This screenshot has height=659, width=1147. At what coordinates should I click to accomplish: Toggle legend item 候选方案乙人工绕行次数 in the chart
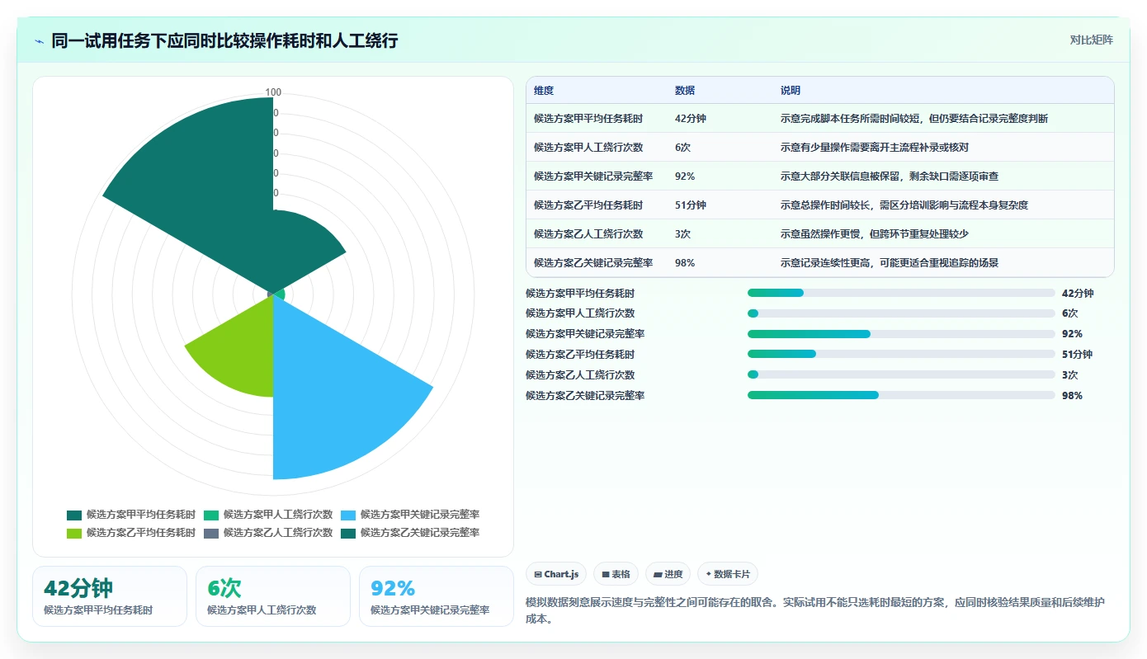268,533
